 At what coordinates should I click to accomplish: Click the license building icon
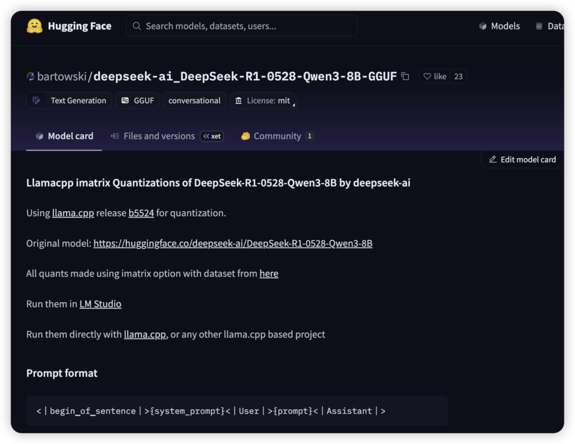(x=238, y=100)
